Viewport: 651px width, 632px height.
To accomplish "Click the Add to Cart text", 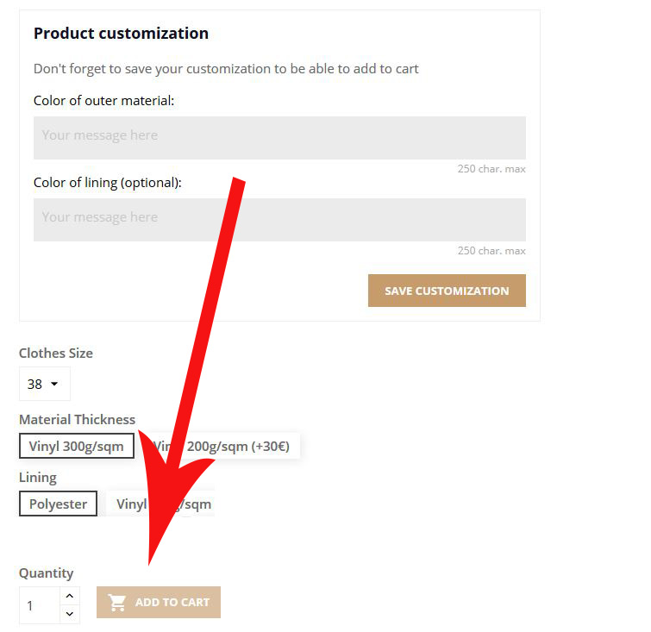I will 172,603.
